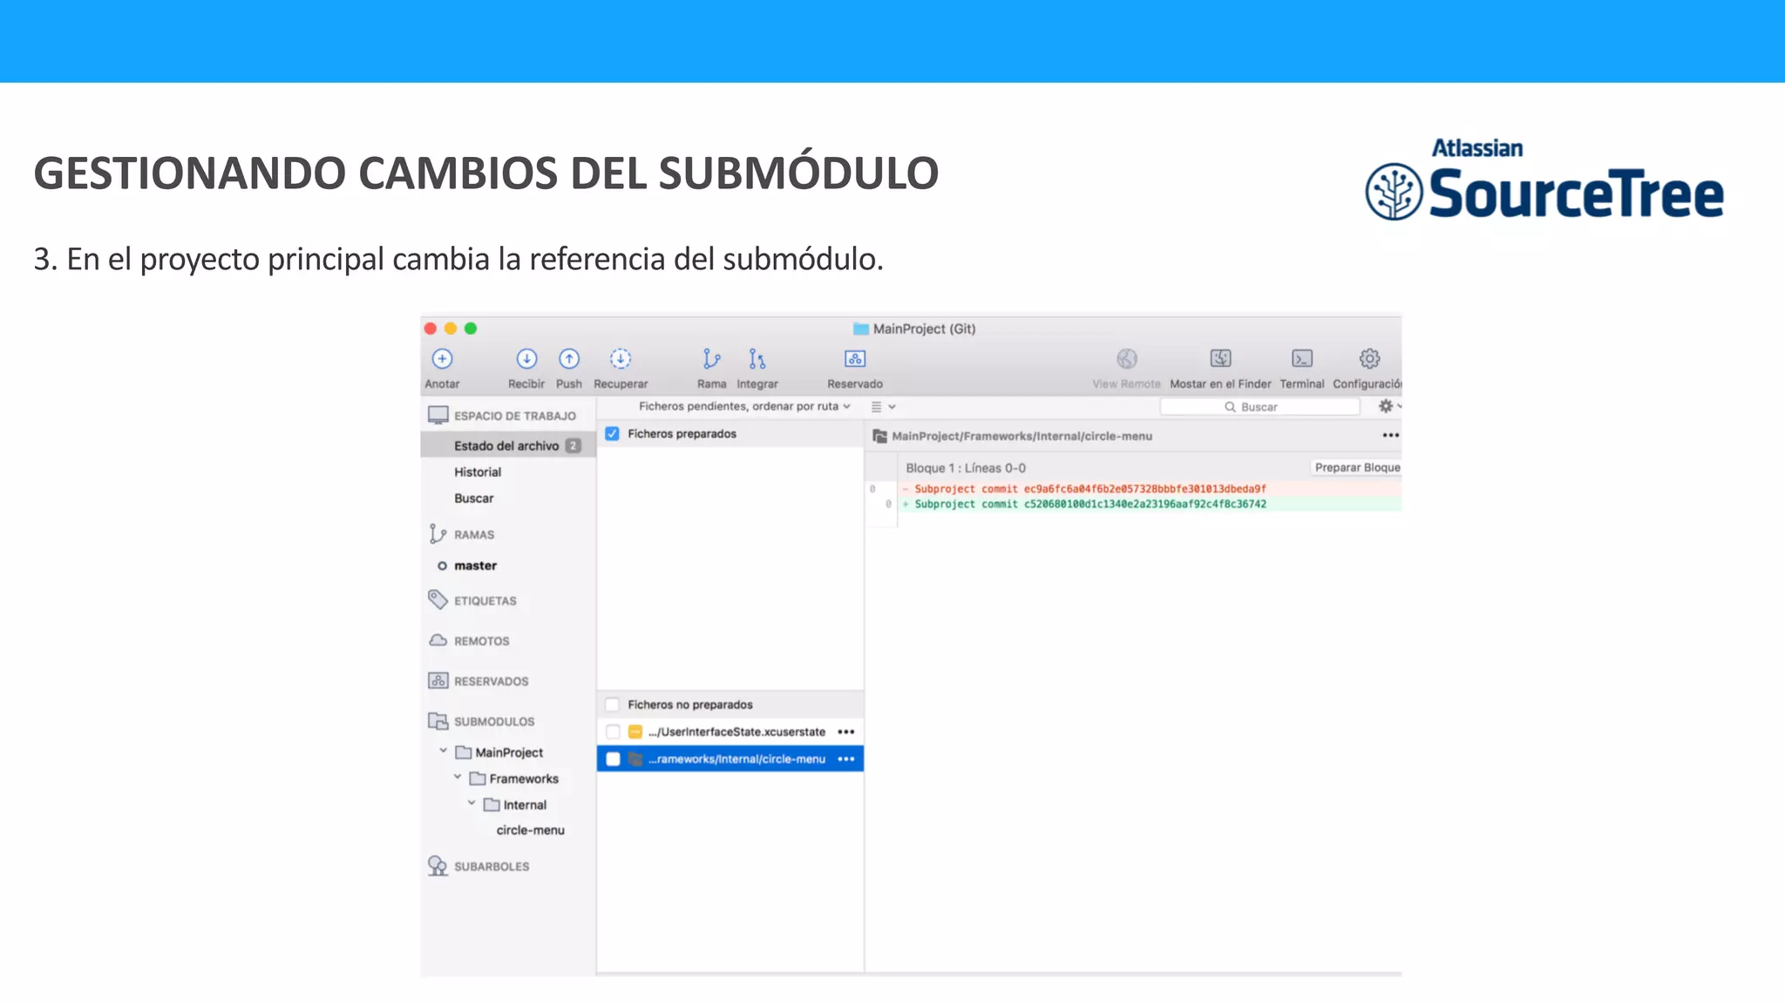
Task: Click the View Remote globe icon
Action: coord(1127,359)
